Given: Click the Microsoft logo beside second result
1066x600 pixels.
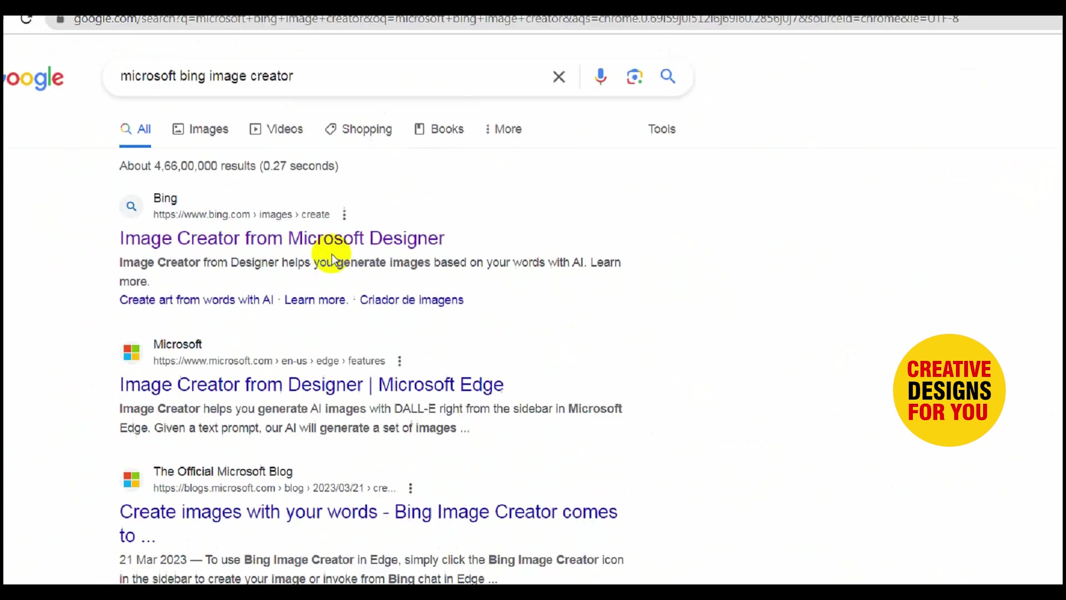Looking at the screenshot, I should point(131,352).
